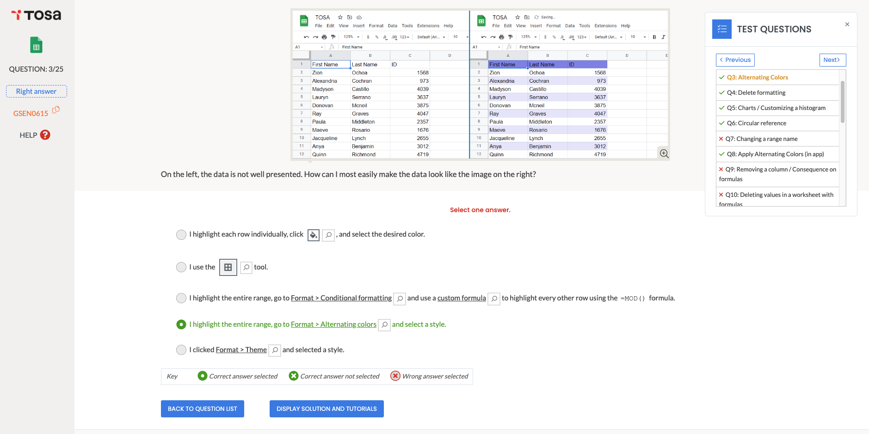Select the Conditional formatting MOD answer
869x434 pixels.
[x=181, y=298]
